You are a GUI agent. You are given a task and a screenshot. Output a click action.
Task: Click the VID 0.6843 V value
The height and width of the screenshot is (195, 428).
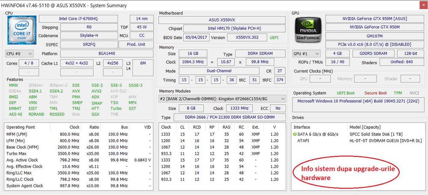click(143, 160)
